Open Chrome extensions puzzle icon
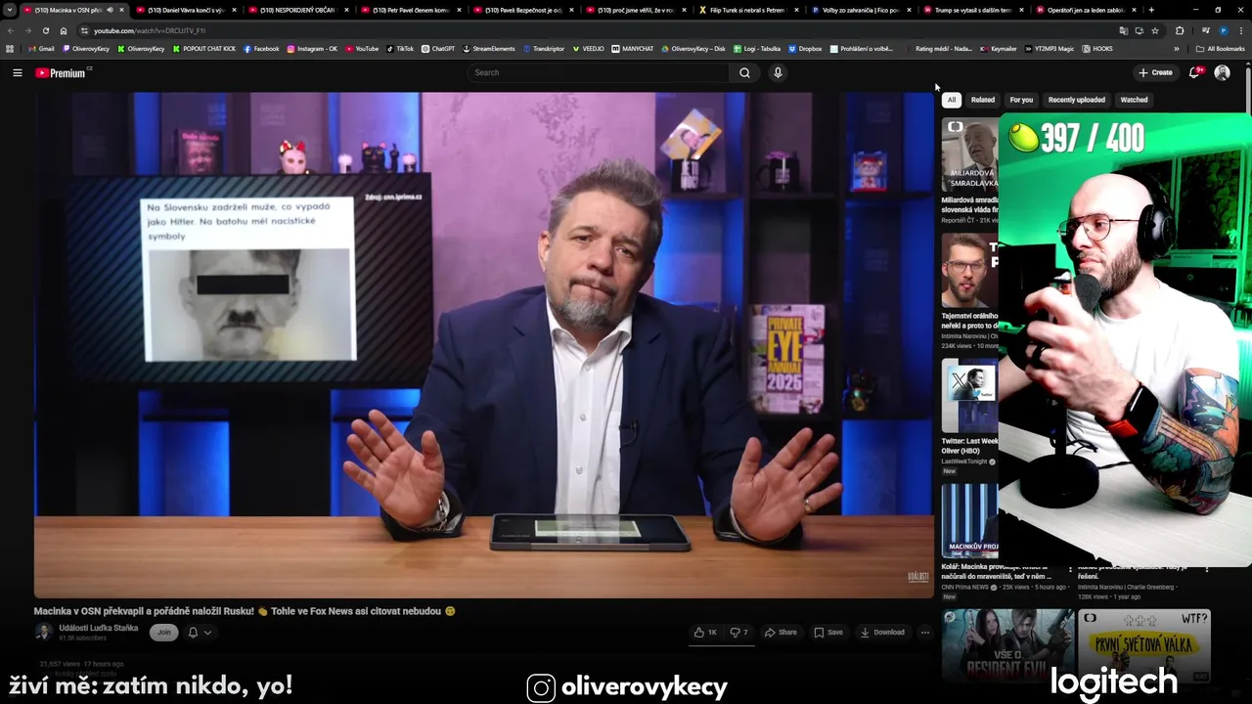Screen dimensions: 1252x704 1180,30
